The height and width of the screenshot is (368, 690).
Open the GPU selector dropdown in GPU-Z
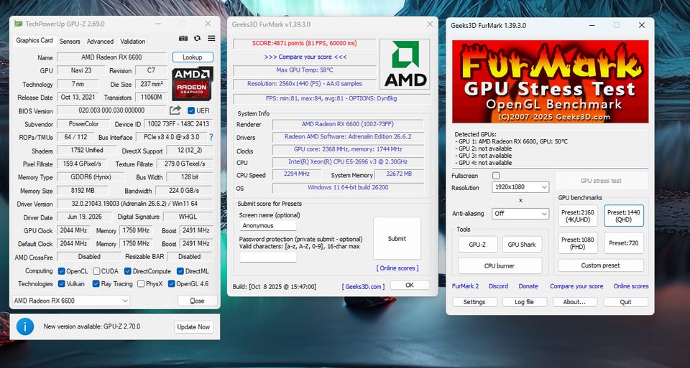(x=71, y=301)
